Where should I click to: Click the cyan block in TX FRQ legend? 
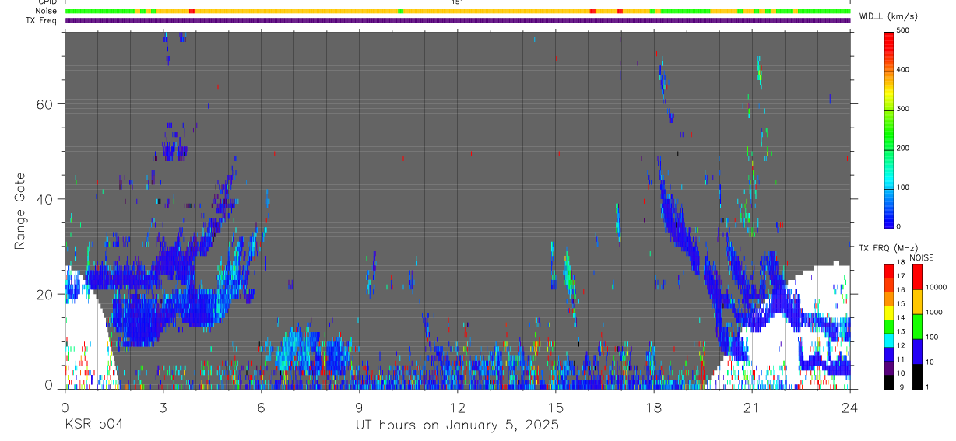coord(888,341)
